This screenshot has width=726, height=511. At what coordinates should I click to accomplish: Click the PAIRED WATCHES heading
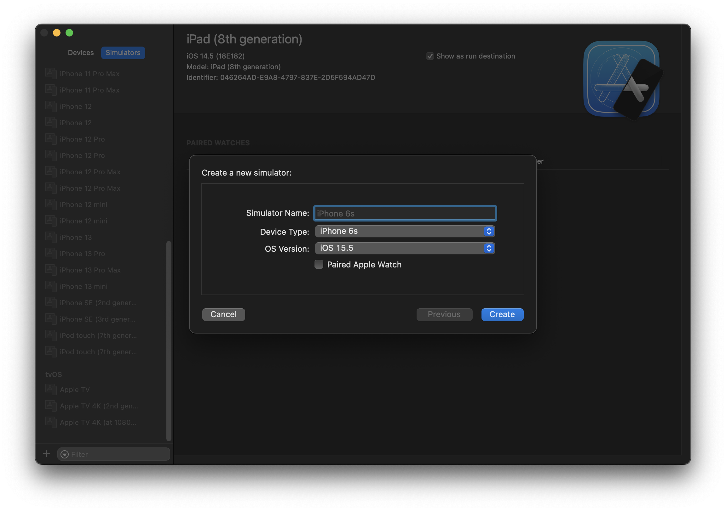tap(218, 143)
